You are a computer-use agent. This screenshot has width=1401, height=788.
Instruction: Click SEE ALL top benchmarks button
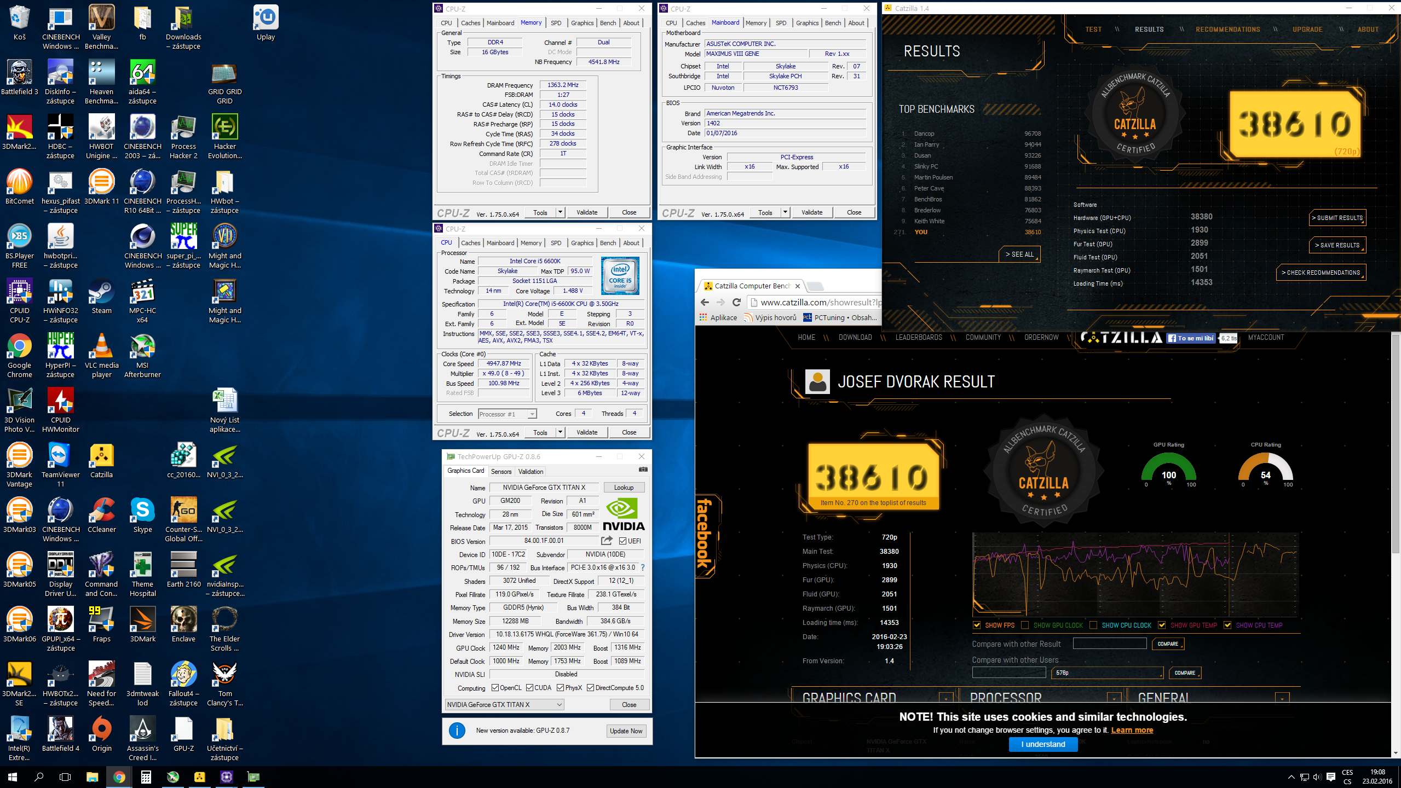[1019, 254]
